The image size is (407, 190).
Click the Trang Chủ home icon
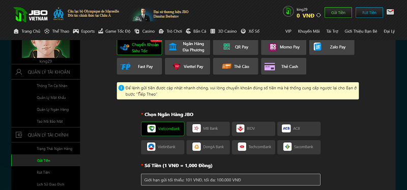(16, 31)
